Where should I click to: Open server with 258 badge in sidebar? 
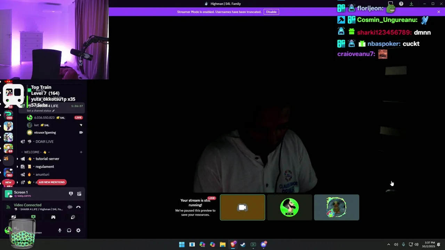[x=8, y=115]
